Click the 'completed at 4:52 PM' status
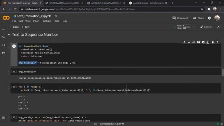Screen dimensions: 224x126 pos(112,124)
